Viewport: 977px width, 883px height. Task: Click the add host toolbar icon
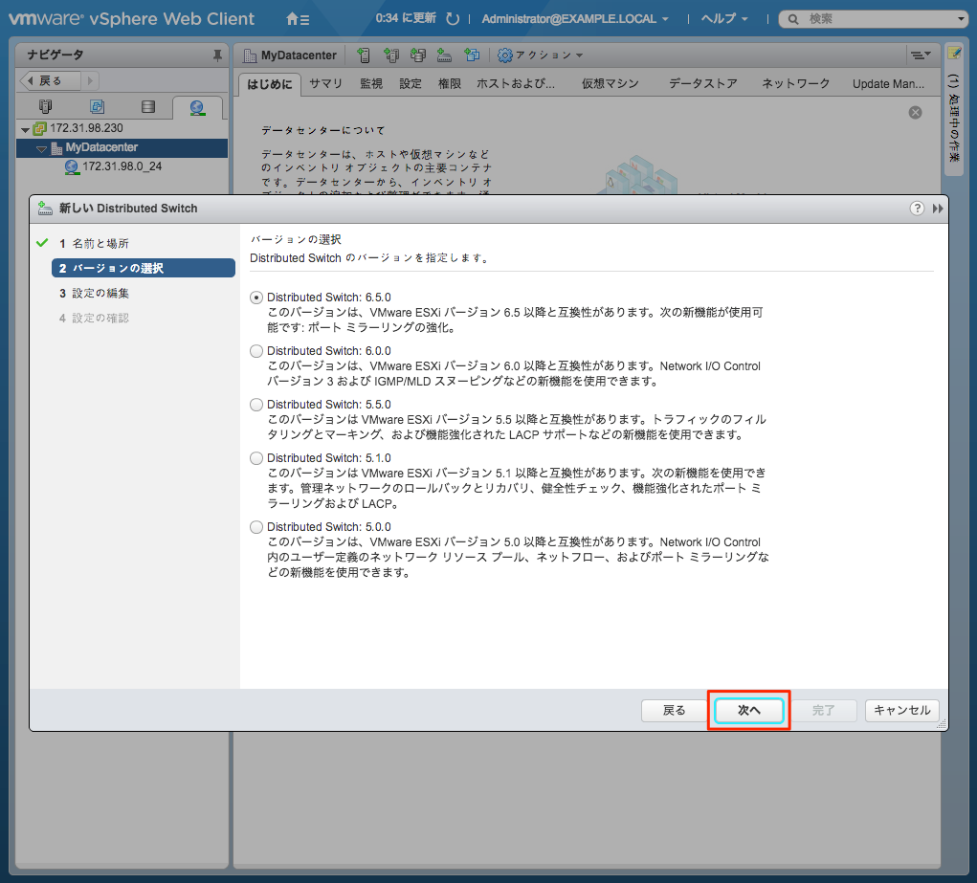(x=364, y=55)
